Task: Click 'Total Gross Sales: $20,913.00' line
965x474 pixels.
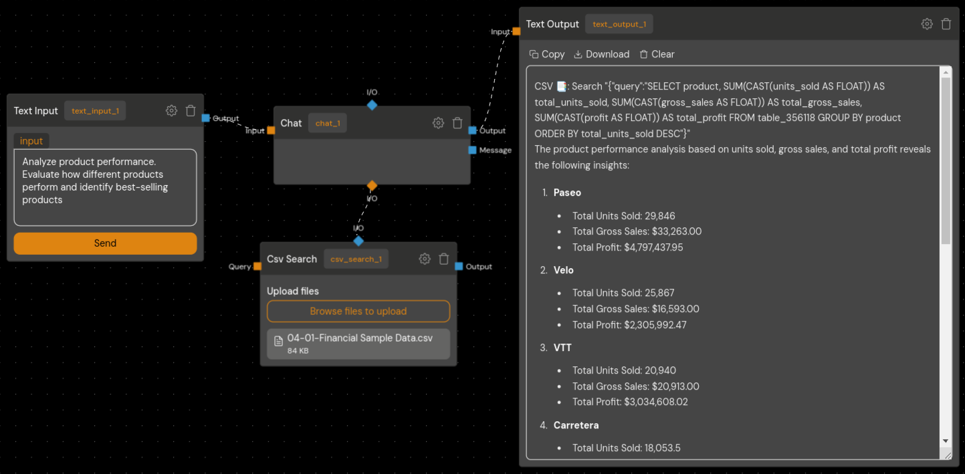Action: 636,386
